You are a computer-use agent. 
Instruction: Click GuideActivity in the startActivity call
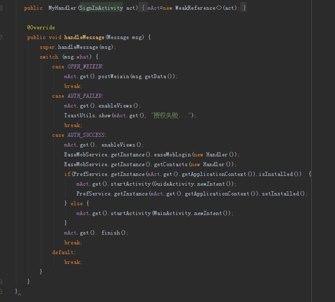point(174,184)
